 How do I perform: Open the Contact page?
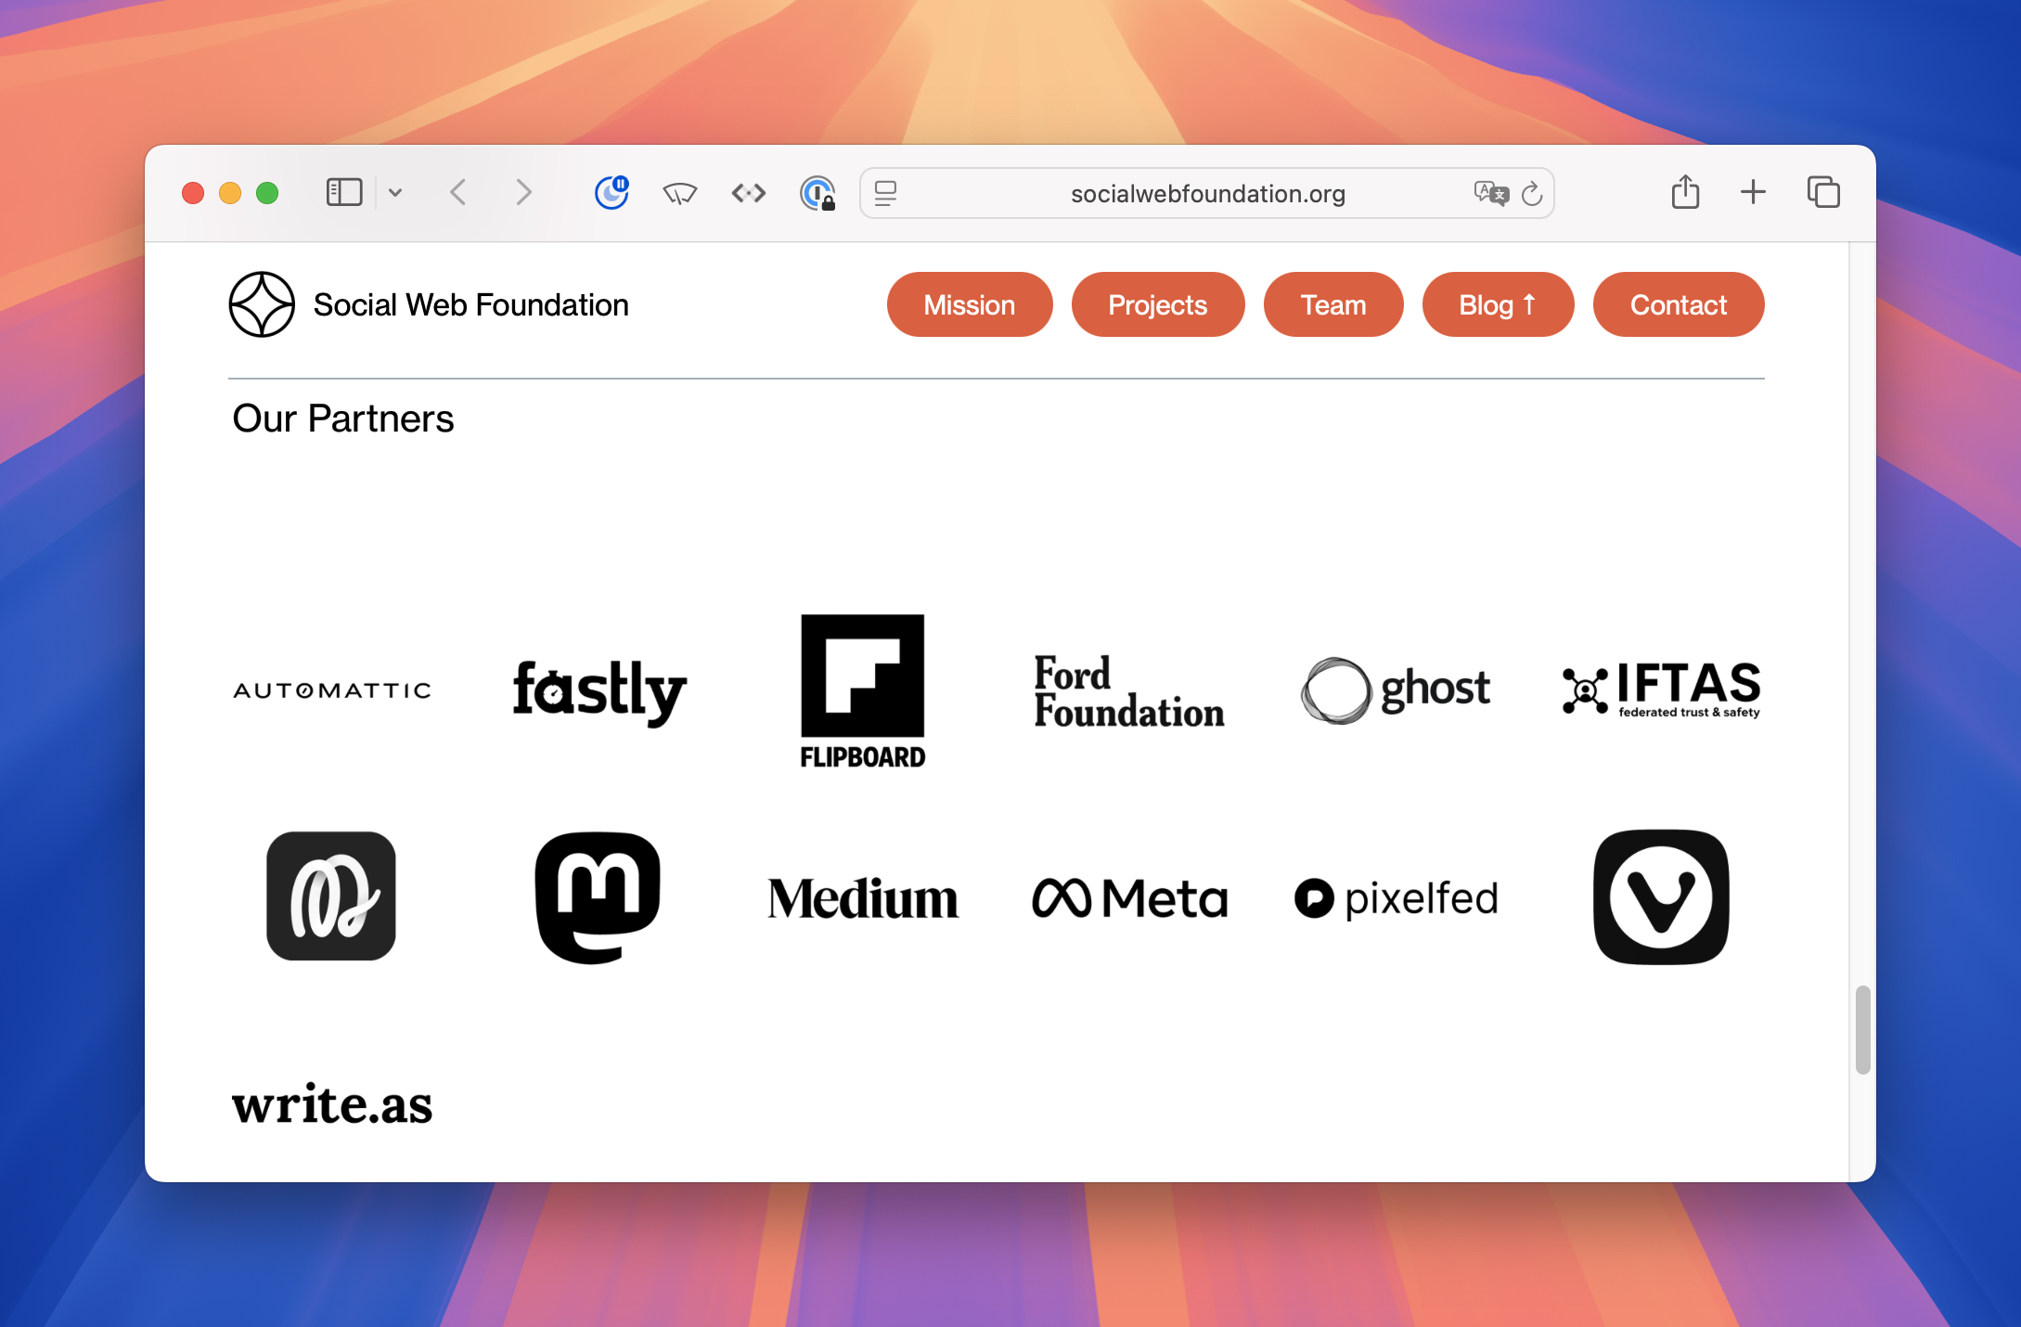click(1679, 304)
